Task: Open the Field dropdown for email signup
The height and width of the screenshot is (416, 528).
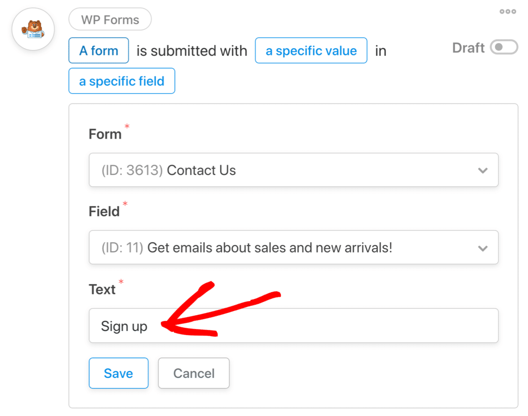Action: (x=284, y=247)
